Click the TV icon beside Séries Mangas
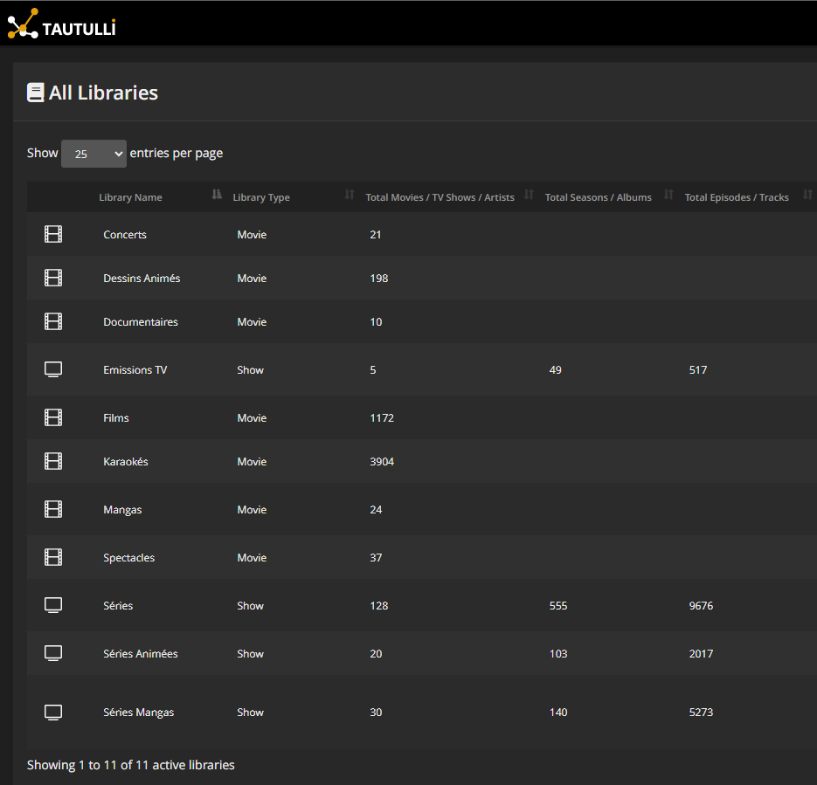817x785 pixels. [53, 712]
